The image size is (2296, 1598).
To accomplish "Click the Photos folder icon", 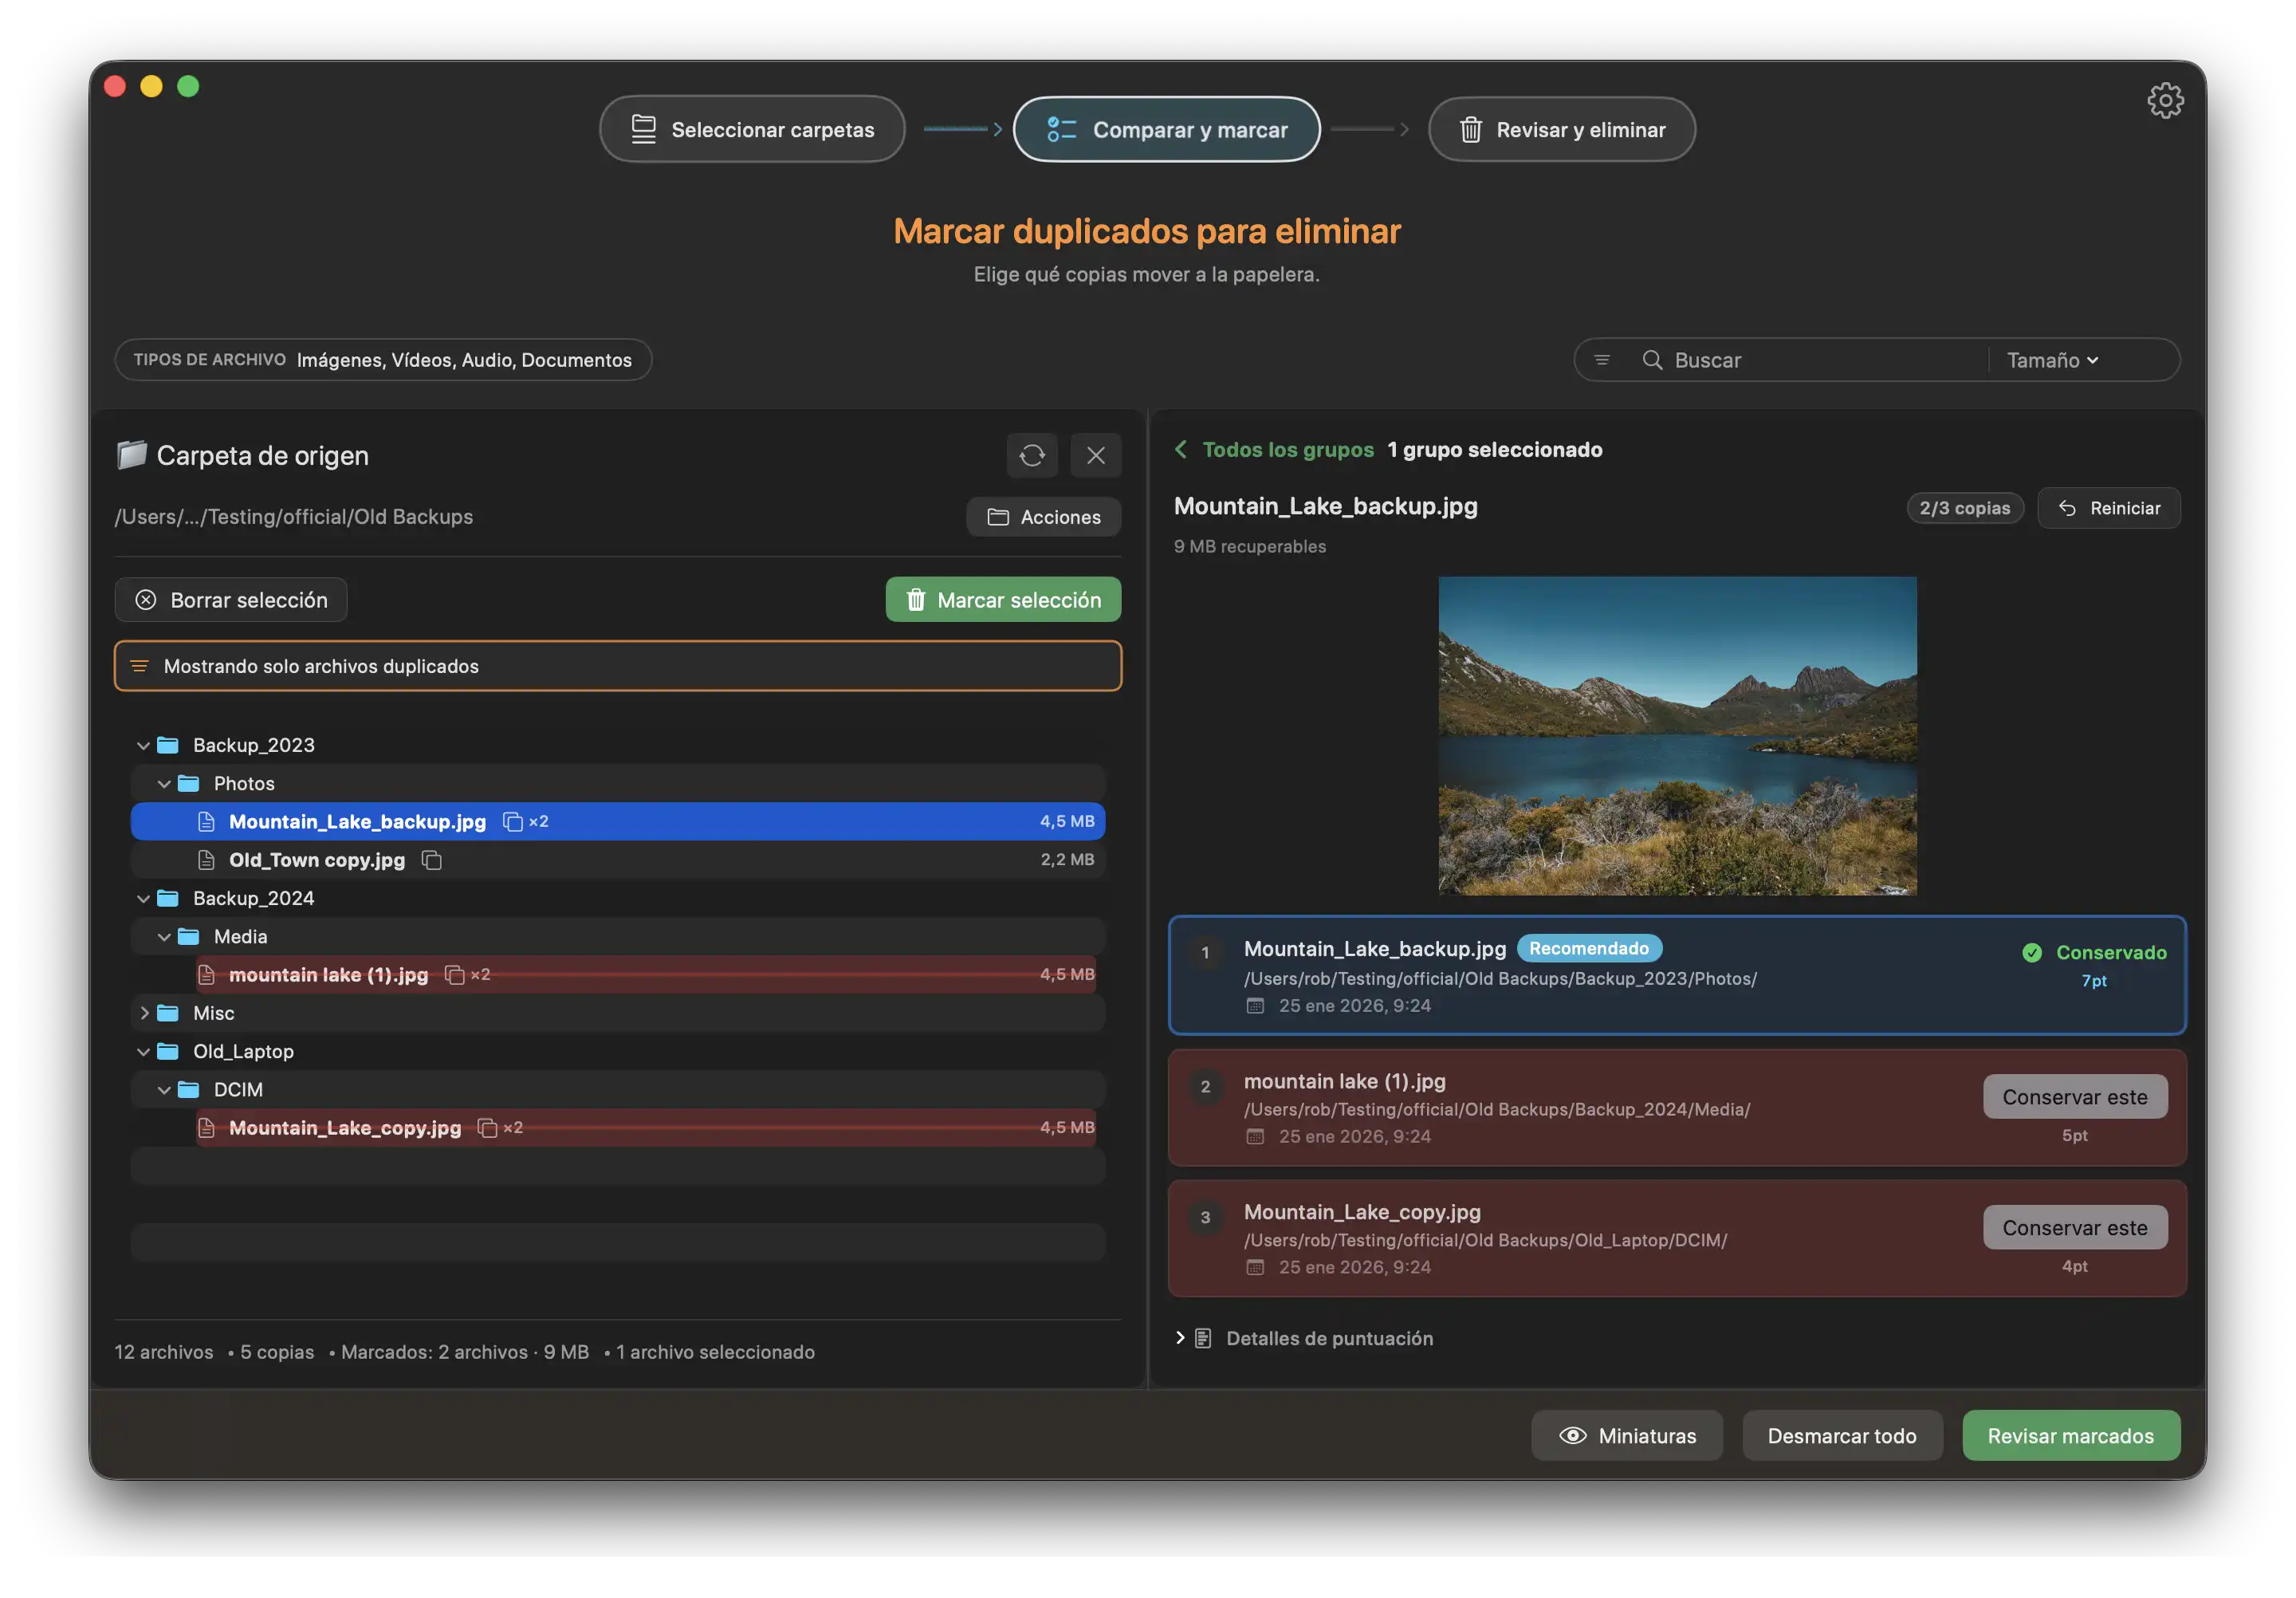I will point(188,783).
